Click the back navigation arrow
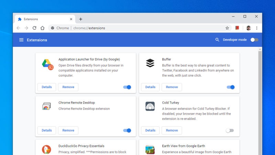 click(19, 28)
